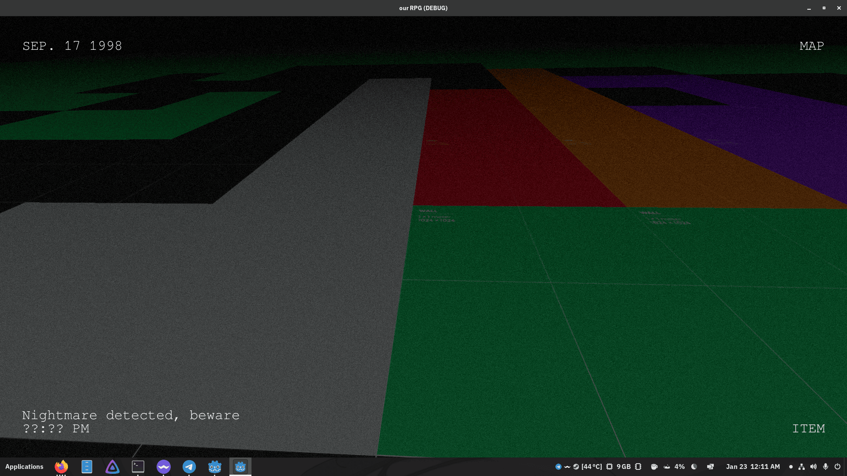The image size is (847, 476).
Task: Click the Steam tray icon
Action: [x=576, y=466]
